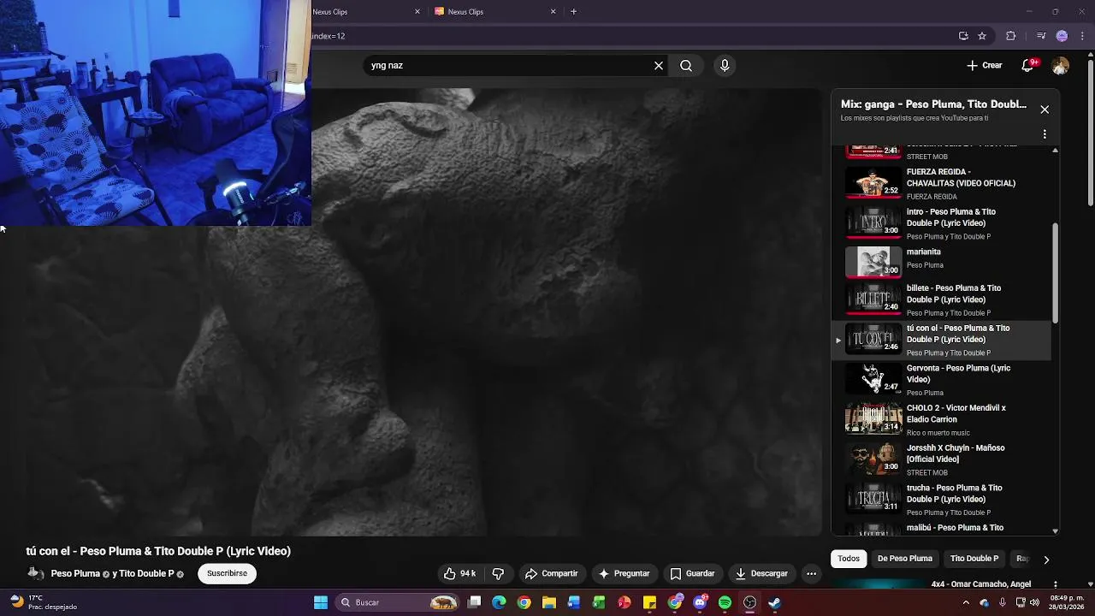Click the Guardar button
Viewport: 1095px width, 616px height.
(692, 573)
